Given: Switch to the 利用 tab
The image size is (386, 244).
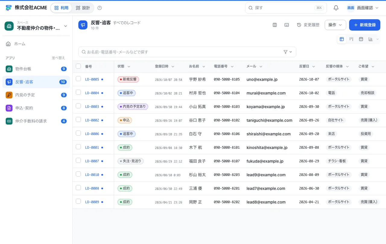Looking at the screenshot, I should click(x=62, y=8).
